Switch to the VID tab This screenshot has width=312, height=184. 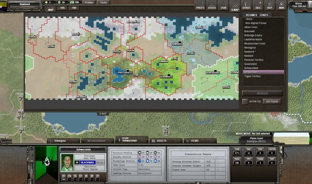click(74, 8)
